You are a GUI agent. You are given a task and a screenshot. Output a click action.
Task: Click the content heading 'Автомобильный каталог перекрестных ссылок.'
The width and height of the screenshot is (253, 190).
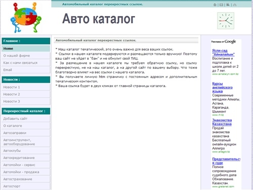point(96,41)
